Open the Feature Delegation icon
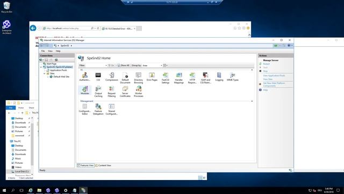 click(98, 109)
